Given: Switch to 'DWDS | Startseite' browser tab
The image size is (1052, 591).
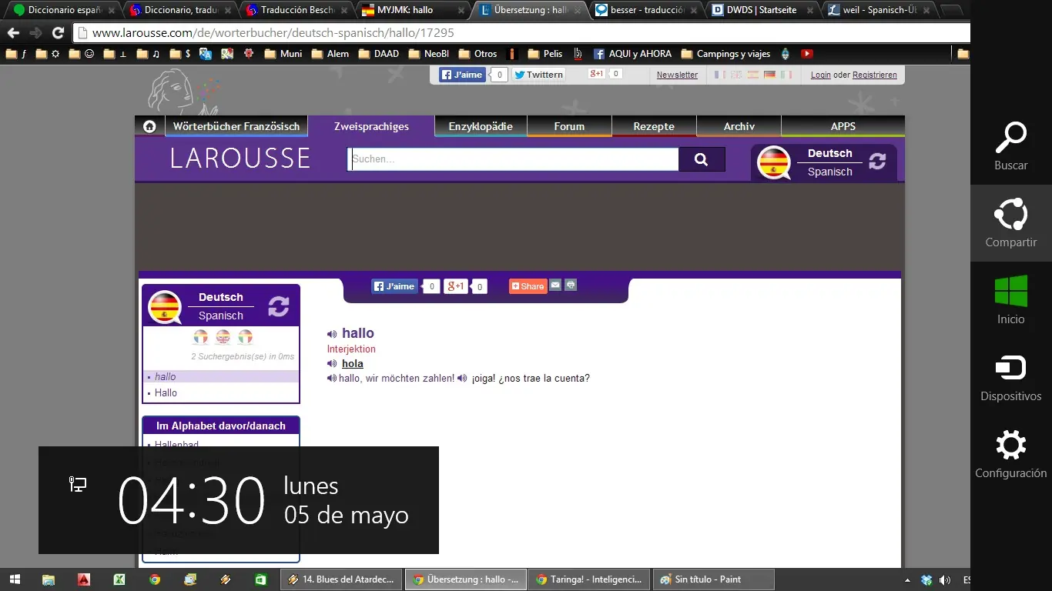Looking at the screenshot, I should point(762,11).
